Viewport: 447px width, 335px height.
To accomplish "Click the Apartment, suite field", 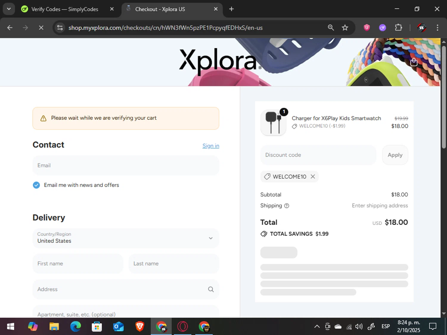I will point(126,311).
